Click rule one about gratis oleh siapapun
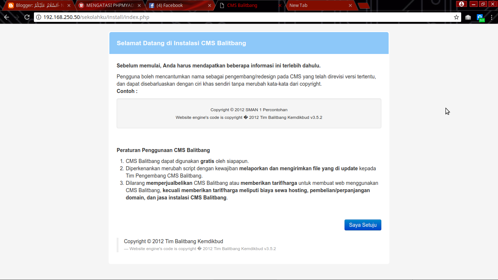Viewport: 498px width, 280px height. coord(187,161)
